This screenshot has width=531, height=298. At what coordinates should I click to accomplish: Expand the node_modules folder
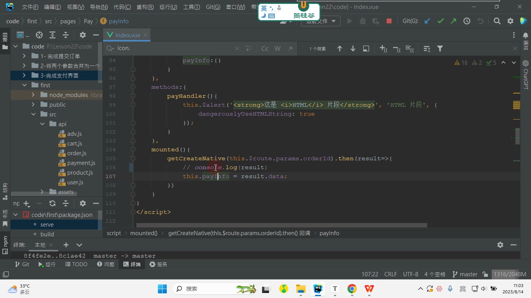33,95
